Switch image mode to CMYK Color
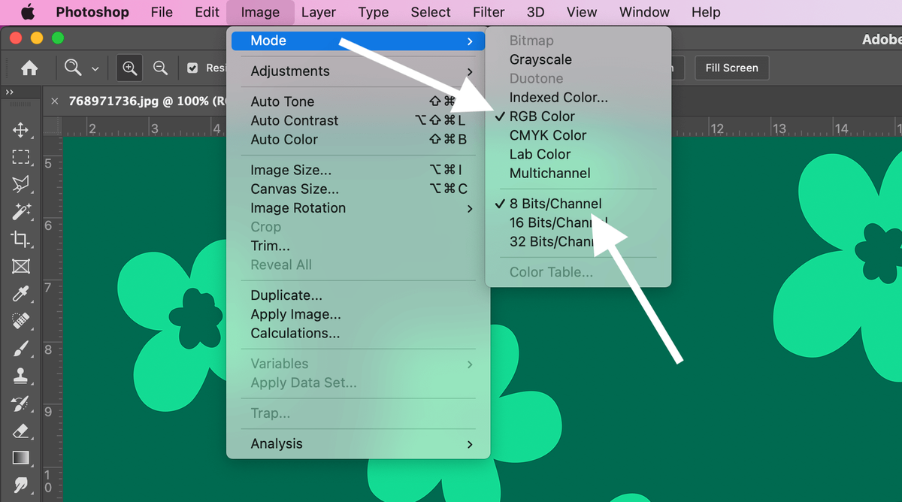 [x=547, y=135]
